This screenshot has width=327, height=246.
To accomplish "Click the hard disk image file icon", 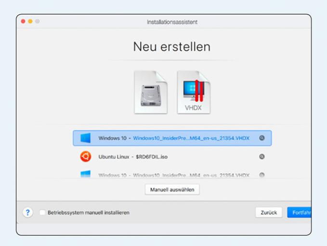I will pos(151,92).
